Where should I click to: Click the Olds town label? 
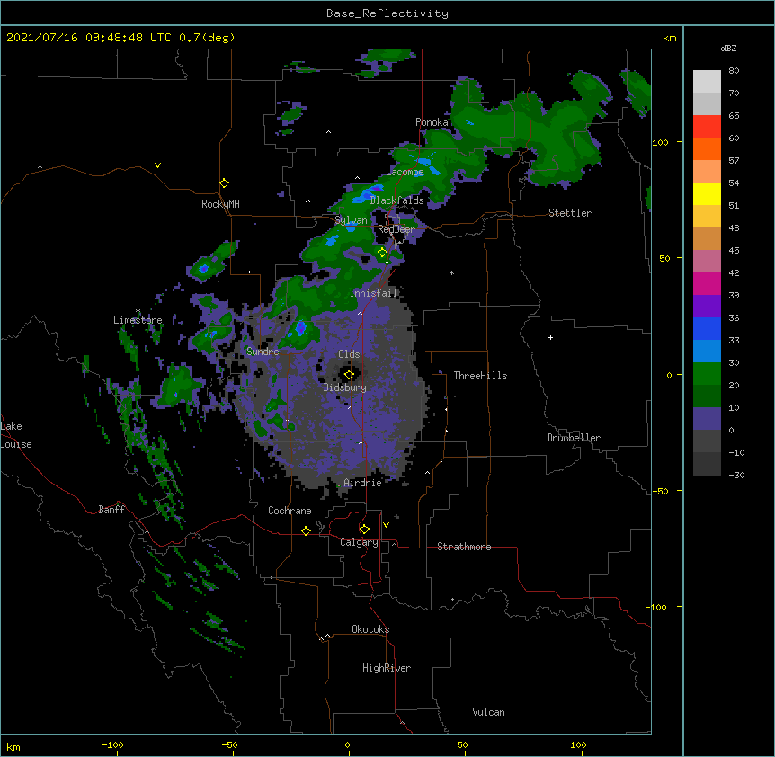click(x=349, y=354)
